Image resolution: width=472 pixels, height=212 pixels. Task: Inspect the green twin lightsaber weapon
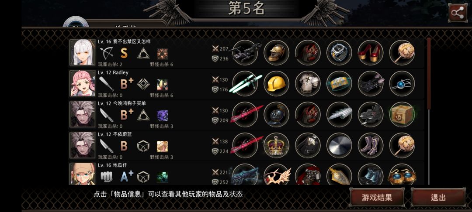pyautogui.click(x=245, y=83)
